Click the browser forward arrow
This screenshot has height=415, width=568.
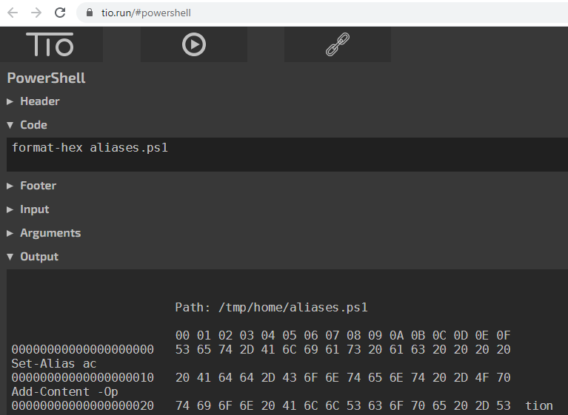tap(36, 13)
